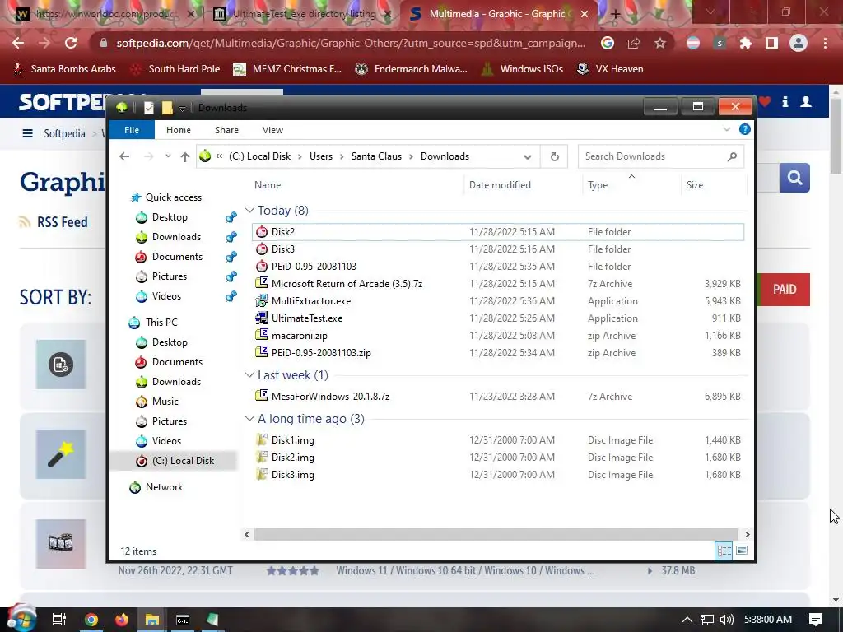The image size is (843, 632).
Task: Select macaroni.zip file
Action: (497, 336)
